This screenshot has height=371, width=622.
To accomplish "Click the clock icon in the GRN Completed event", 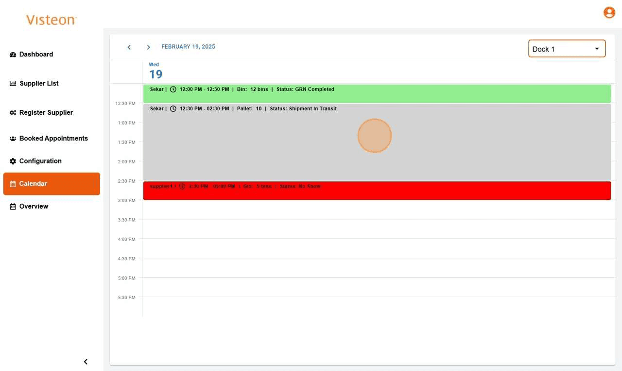I will pyautogui.click(x=173, y=89).
